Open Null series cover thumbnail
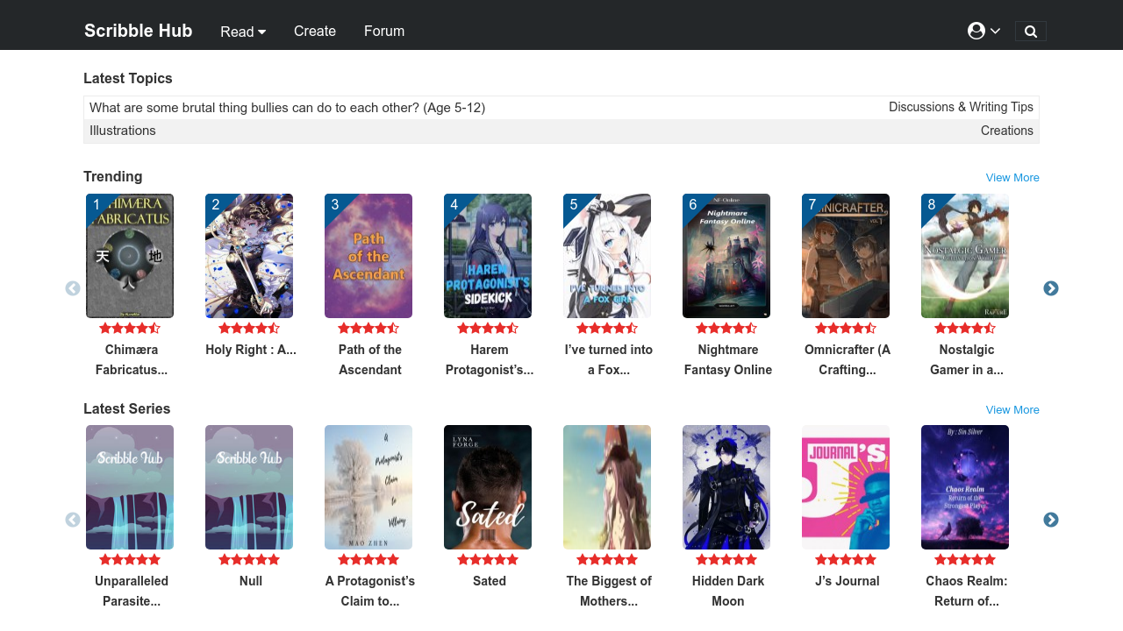Image resolution: width=1123 pixels, height=631 pixels. 249,487
